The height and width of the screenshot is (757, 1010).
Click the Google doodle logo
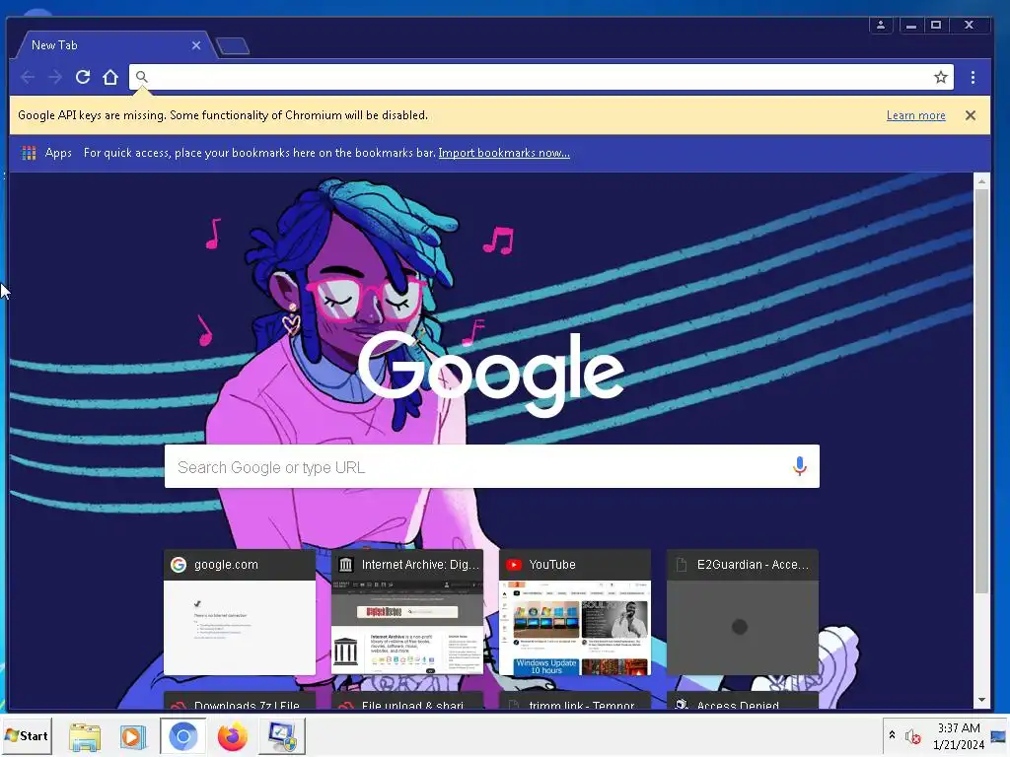(x=491, y=374)
